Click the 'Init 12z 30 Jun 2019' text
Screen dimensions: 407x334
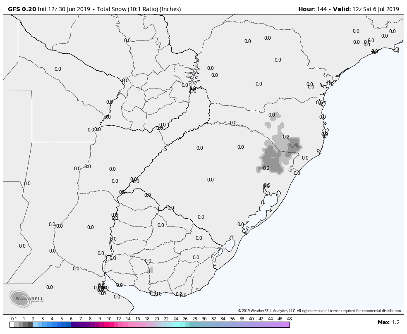(64, 9)
